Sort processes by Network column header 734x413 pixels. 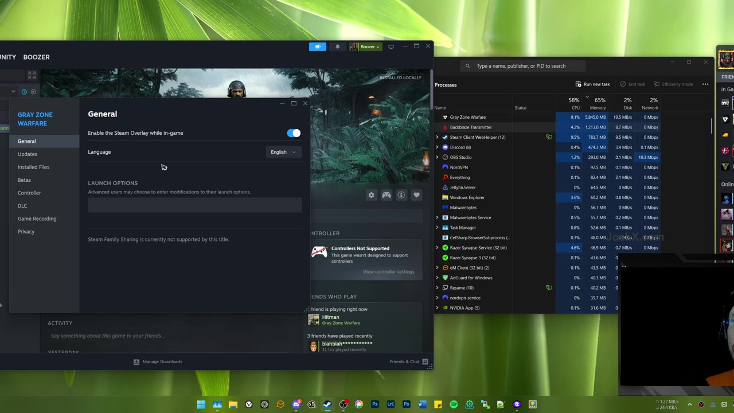[x=647, y=103]
